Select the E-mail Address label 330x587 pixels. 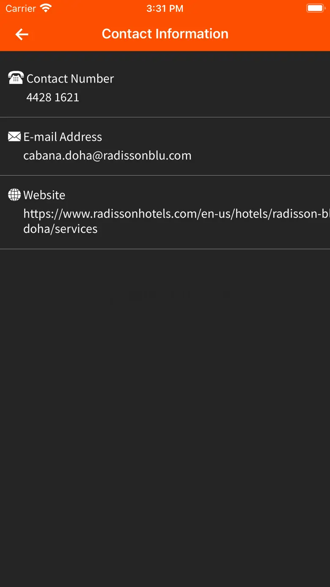coord(63,137)
